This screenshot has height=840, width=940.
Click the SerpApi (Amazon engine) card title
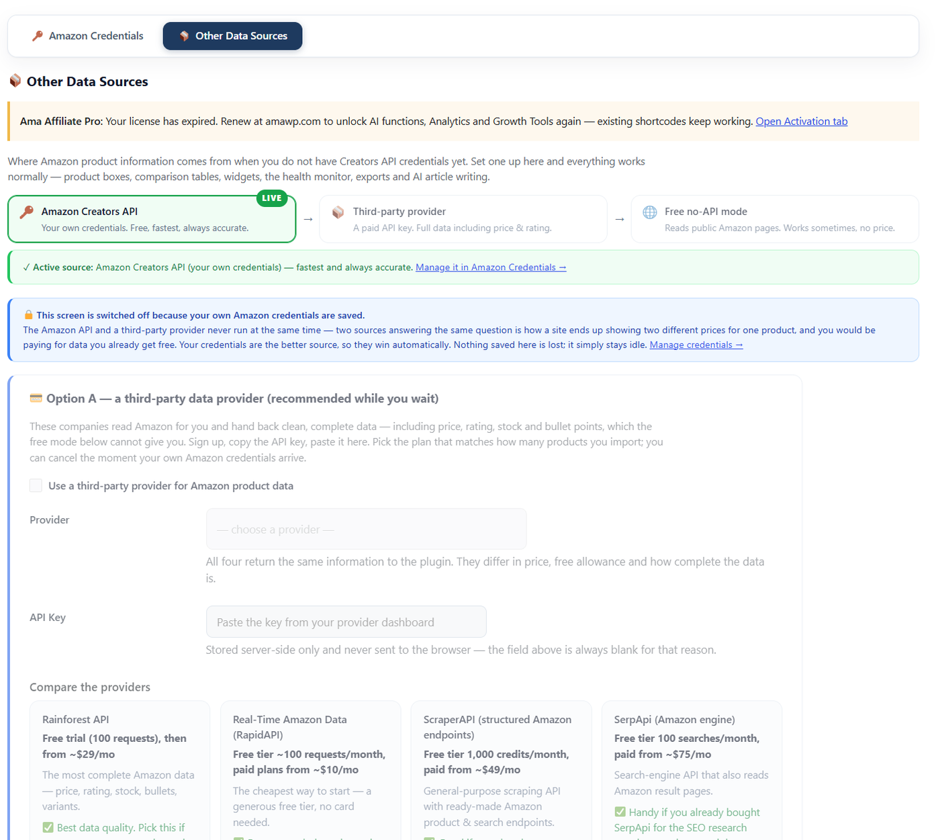click(674, 719)
